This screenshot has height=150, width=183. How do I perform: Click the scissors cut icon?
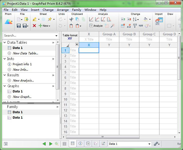(71, 19)
